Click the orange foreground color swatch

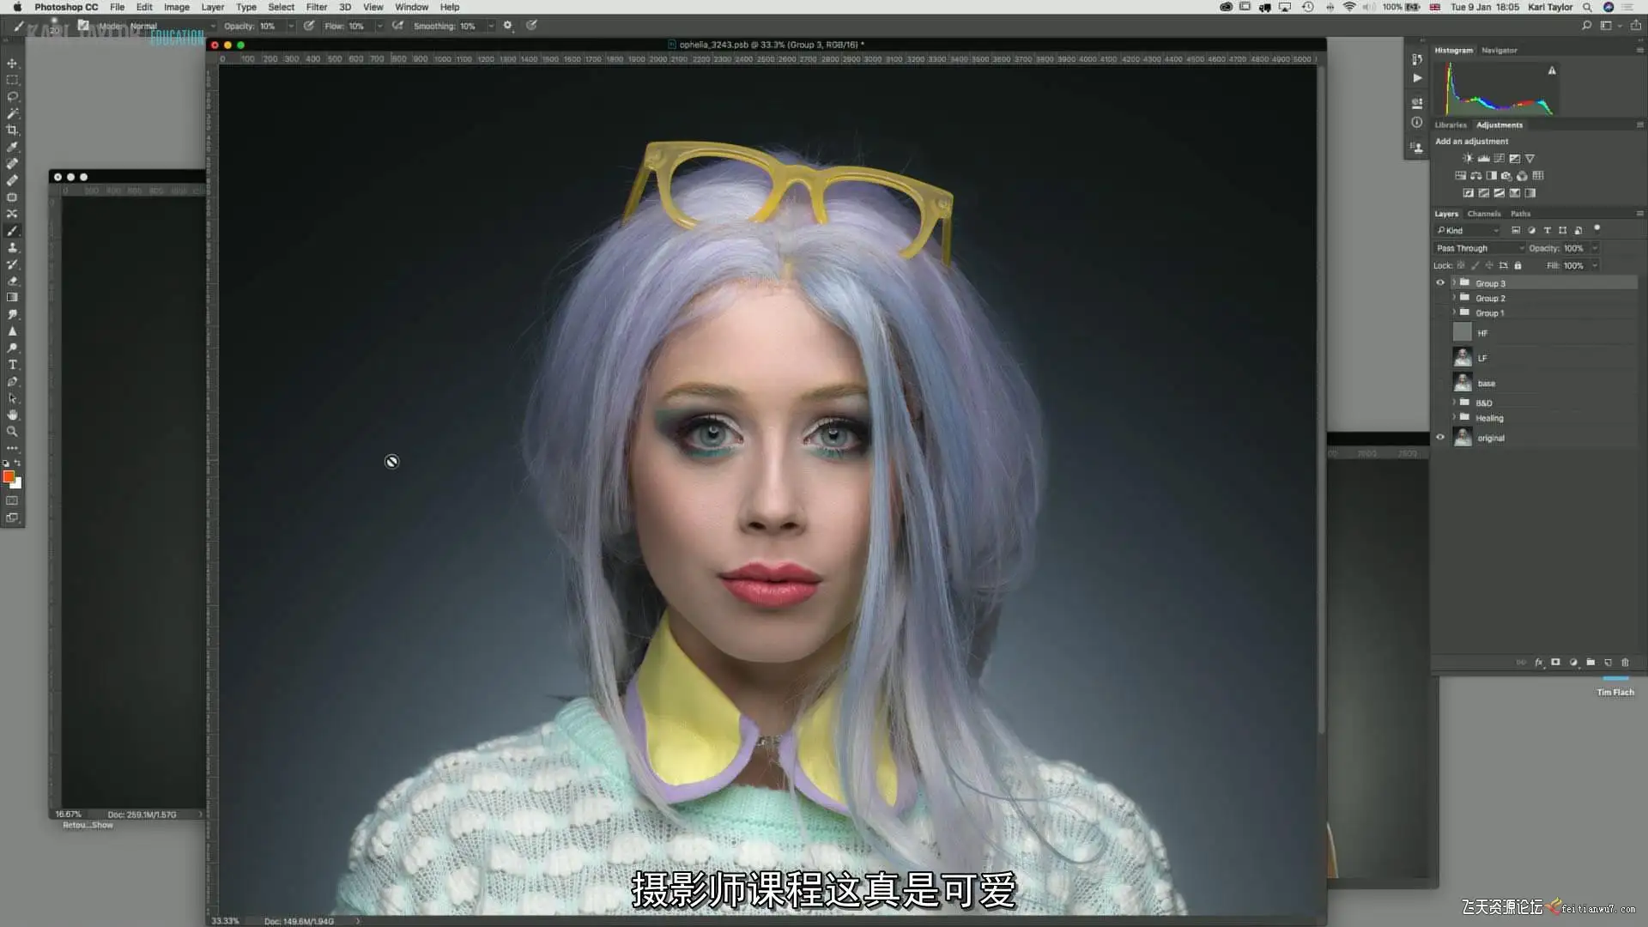click(8, 476)
